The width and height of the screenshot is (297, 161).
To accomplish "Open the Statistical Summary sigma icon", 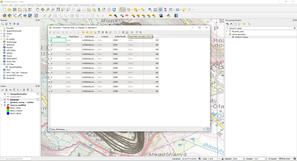I will click(x=165, y=10).
